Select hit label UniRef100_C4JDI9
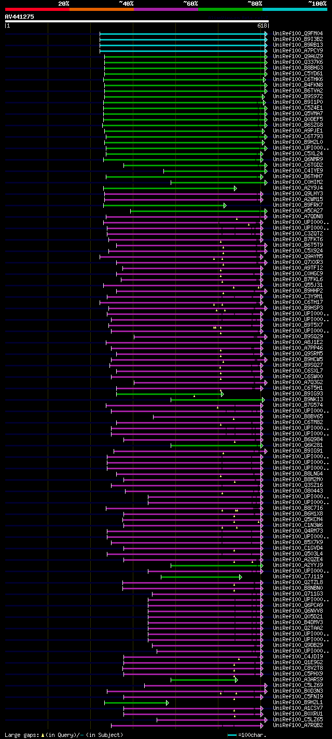 coord(298,656)
